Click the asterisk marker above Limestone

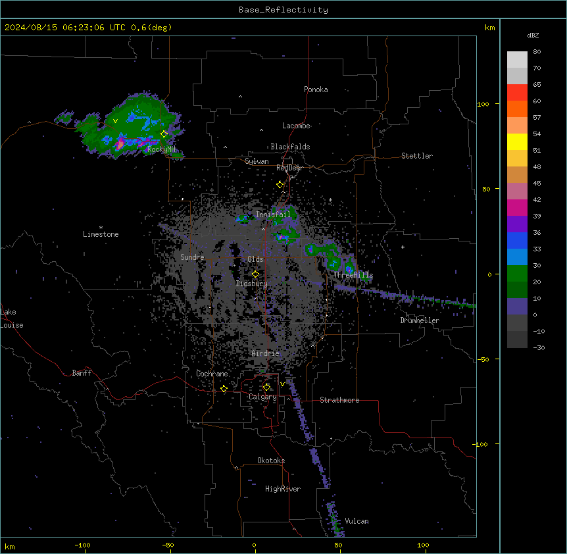101,228
